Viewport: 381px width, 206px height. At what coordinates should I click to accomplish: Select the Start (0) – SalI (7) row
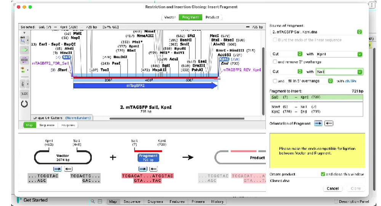(316, 107)
